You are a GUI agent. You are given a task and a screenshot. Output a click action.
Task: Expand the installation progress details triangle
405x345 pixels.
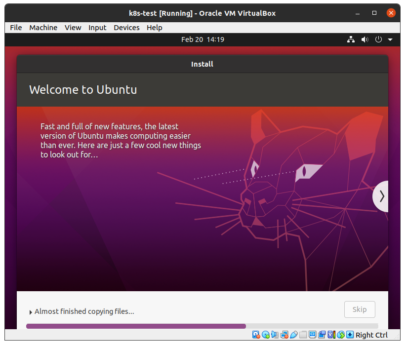[x=31, y=312]
